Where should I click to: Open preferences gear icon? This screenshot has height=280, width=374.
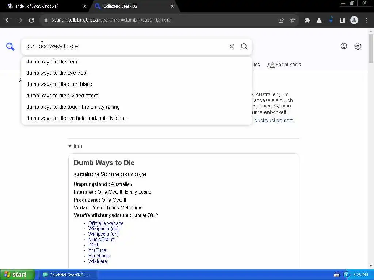point(358,46)
